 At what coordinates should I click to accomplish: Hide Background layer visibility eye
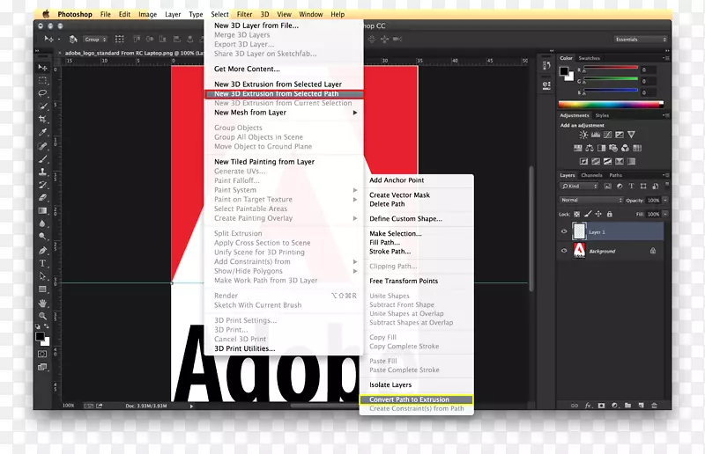click(x=564, y=251)
